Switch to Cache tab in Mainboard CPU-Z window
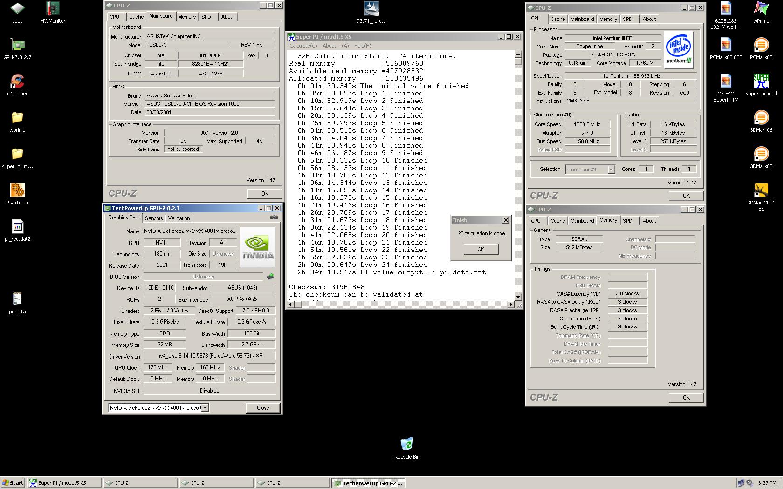 tap(137, 17)
